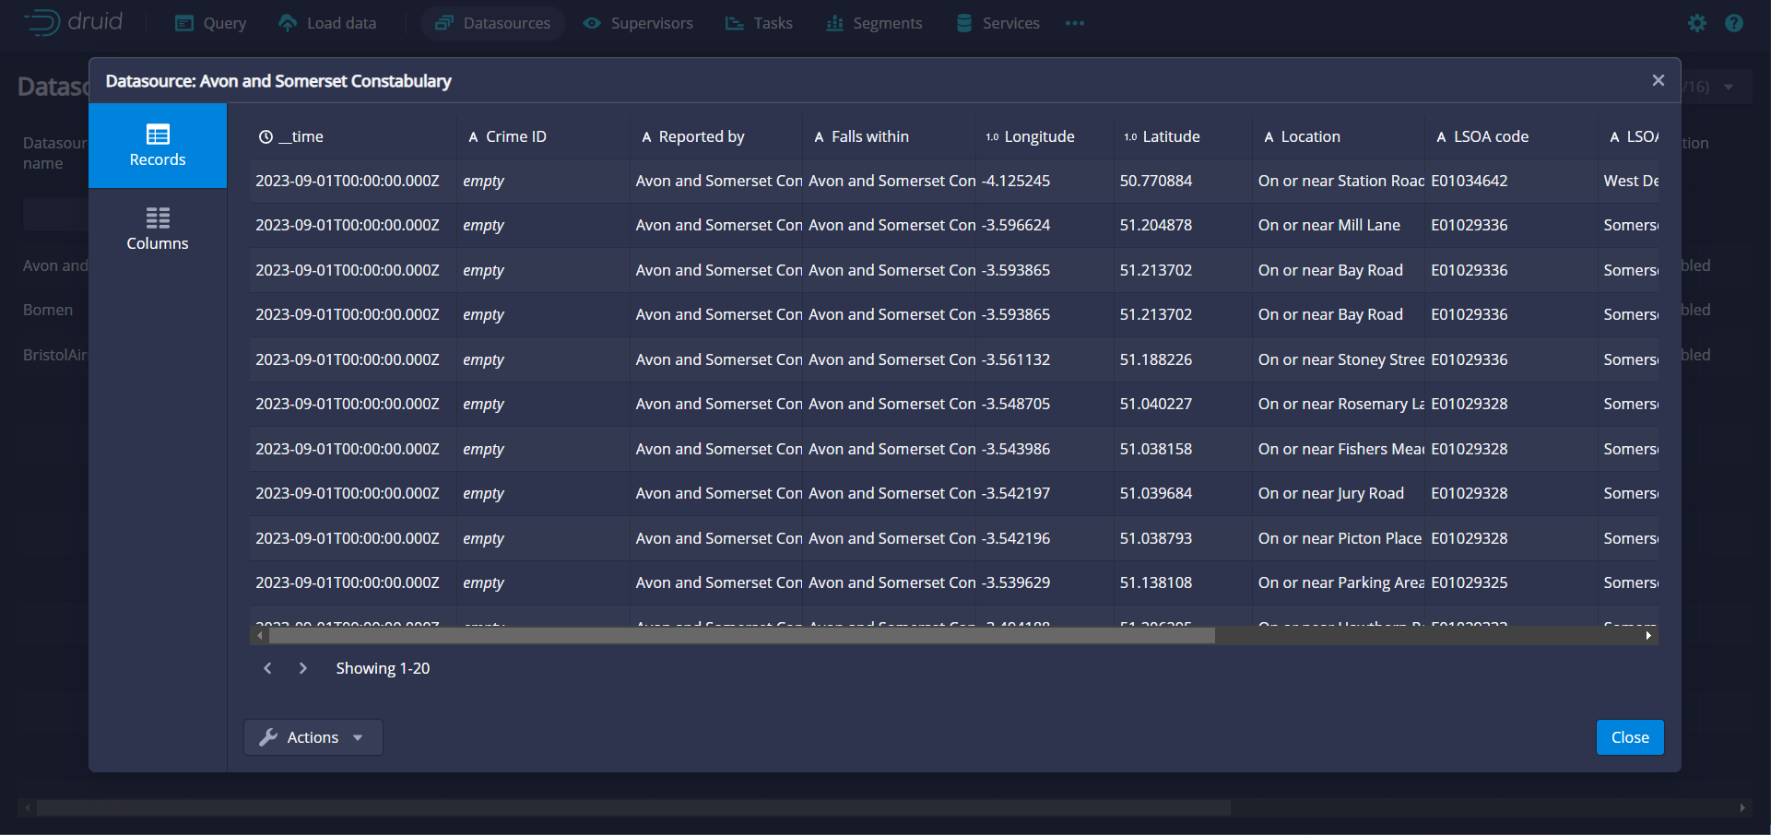This screenshot has height=835, width=1771.
Task: Open the Segments view
Action: (874, 23)
